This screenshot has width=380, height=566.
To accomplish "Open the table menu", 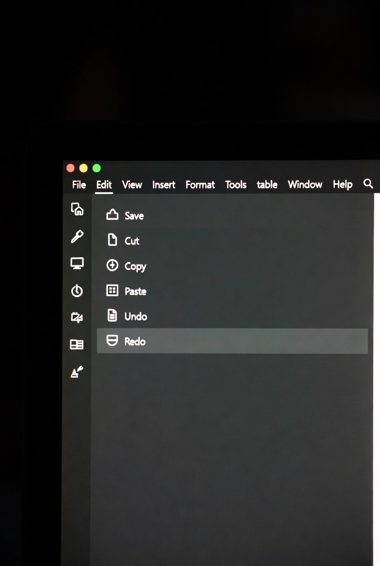I will pos(267,185).
